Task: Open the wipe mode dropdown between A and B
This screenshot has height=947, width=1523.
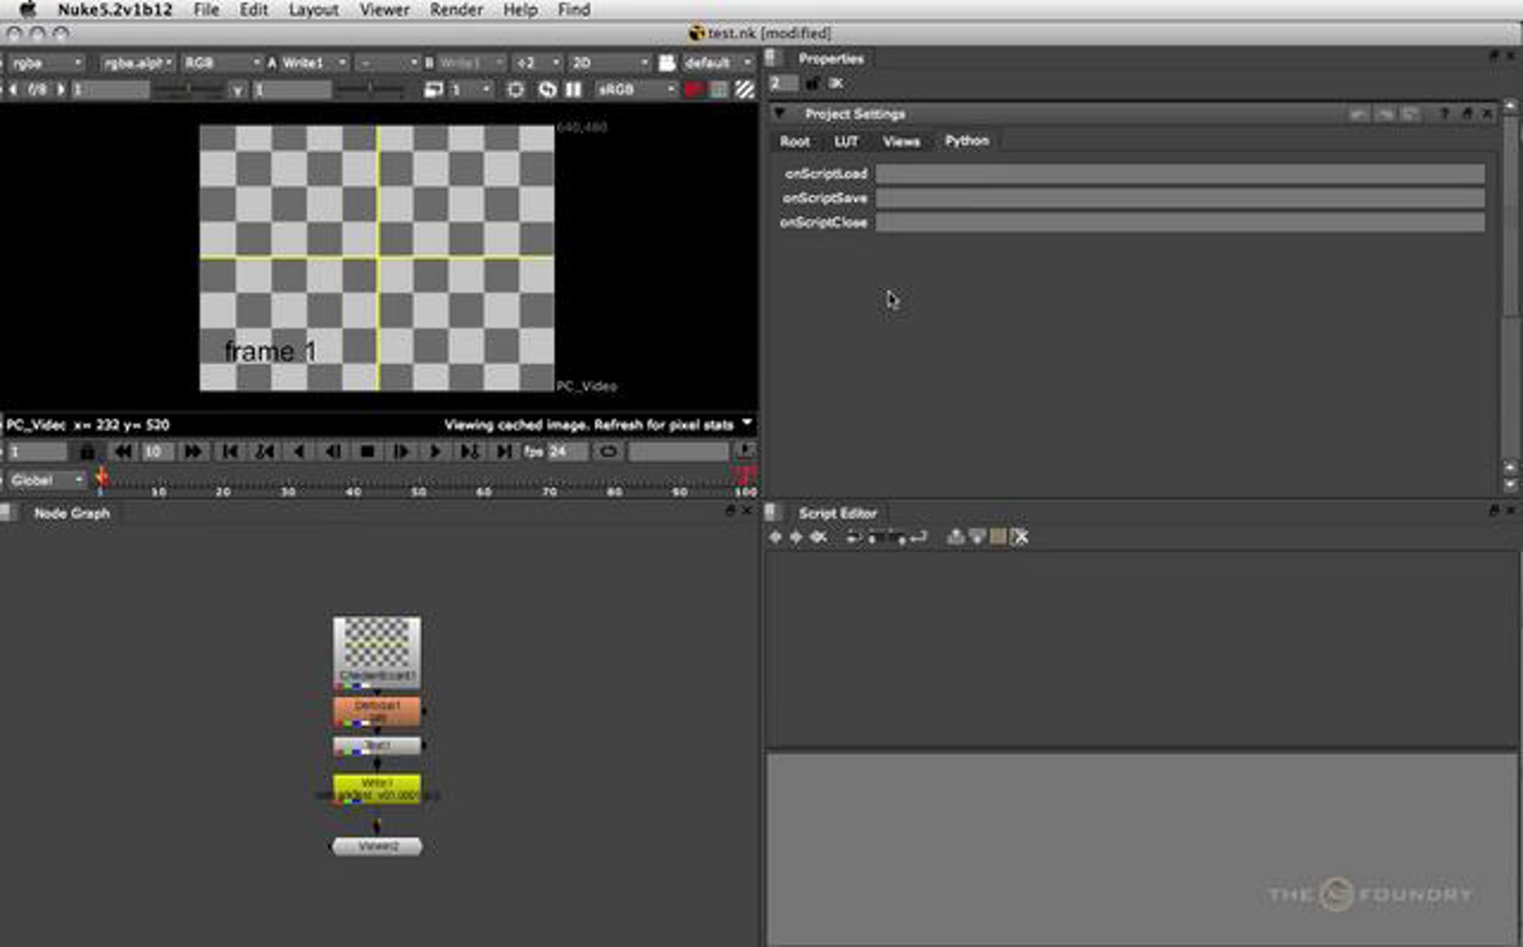Action: point(386,63)
